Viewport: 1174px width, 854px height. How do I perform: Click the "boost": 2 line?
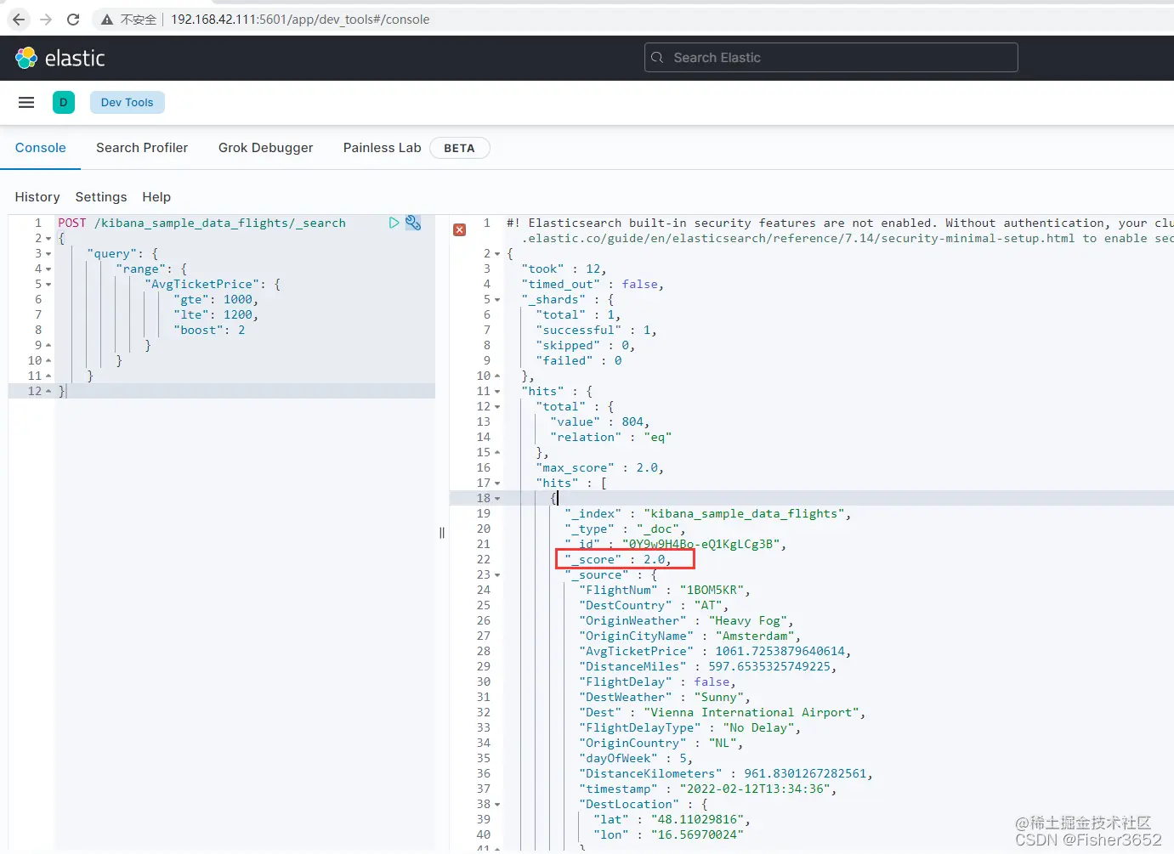pos(209,330)
